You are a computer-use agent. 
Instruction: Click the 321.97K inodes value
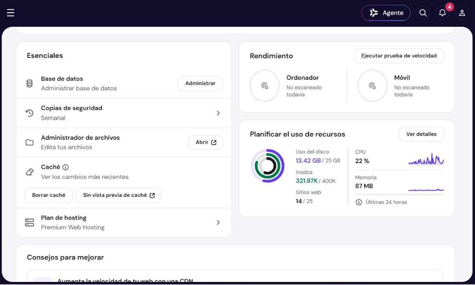click(307, 181)
